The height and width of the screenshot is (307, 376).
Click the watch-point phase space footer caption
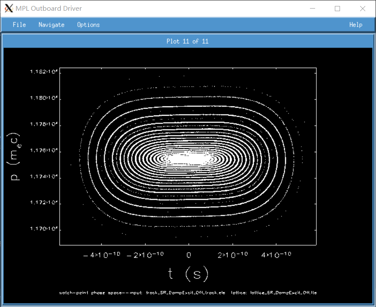(188, 293)
